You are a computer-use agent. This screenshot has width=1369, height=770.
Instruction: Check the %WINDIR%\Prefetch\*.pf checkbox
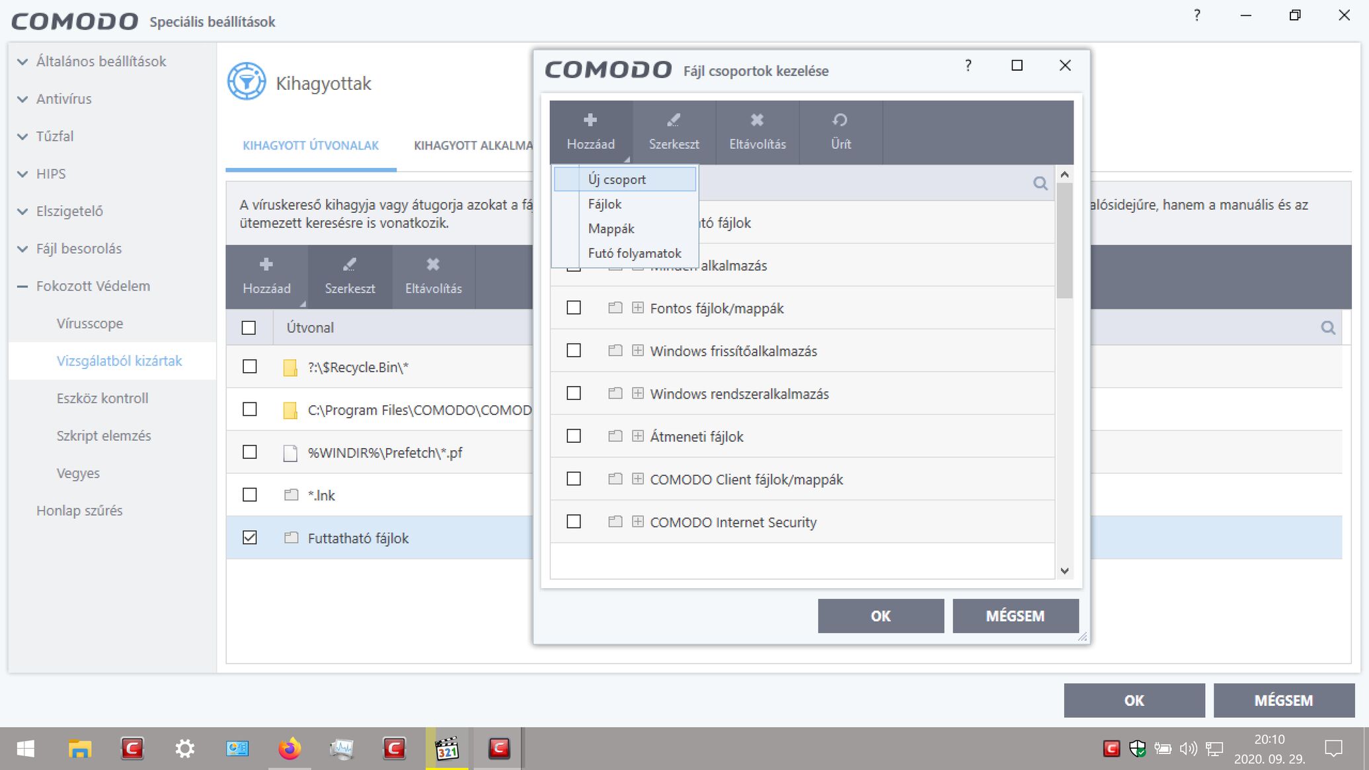coord(249,452)
